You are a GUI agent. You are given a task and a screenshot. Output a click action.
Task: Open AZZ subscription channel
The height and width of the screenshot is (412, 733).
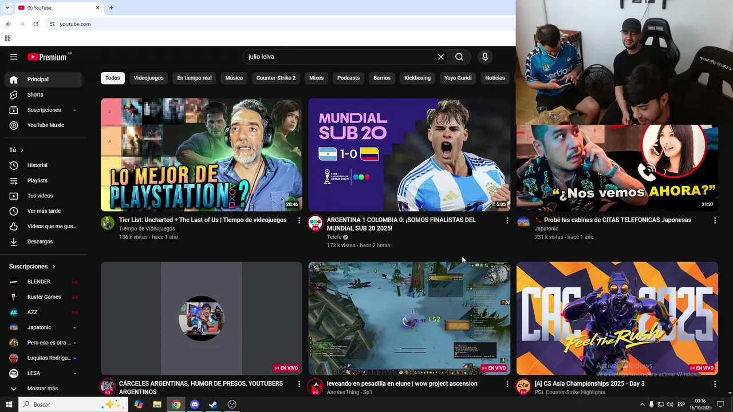click(44, 312)
